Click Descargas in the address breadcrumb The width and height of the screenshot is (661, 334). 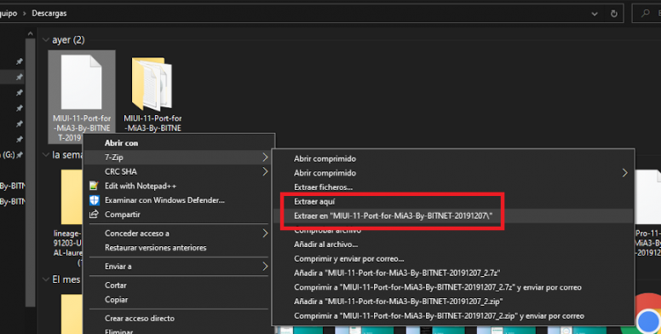click(x=49, y=14)
